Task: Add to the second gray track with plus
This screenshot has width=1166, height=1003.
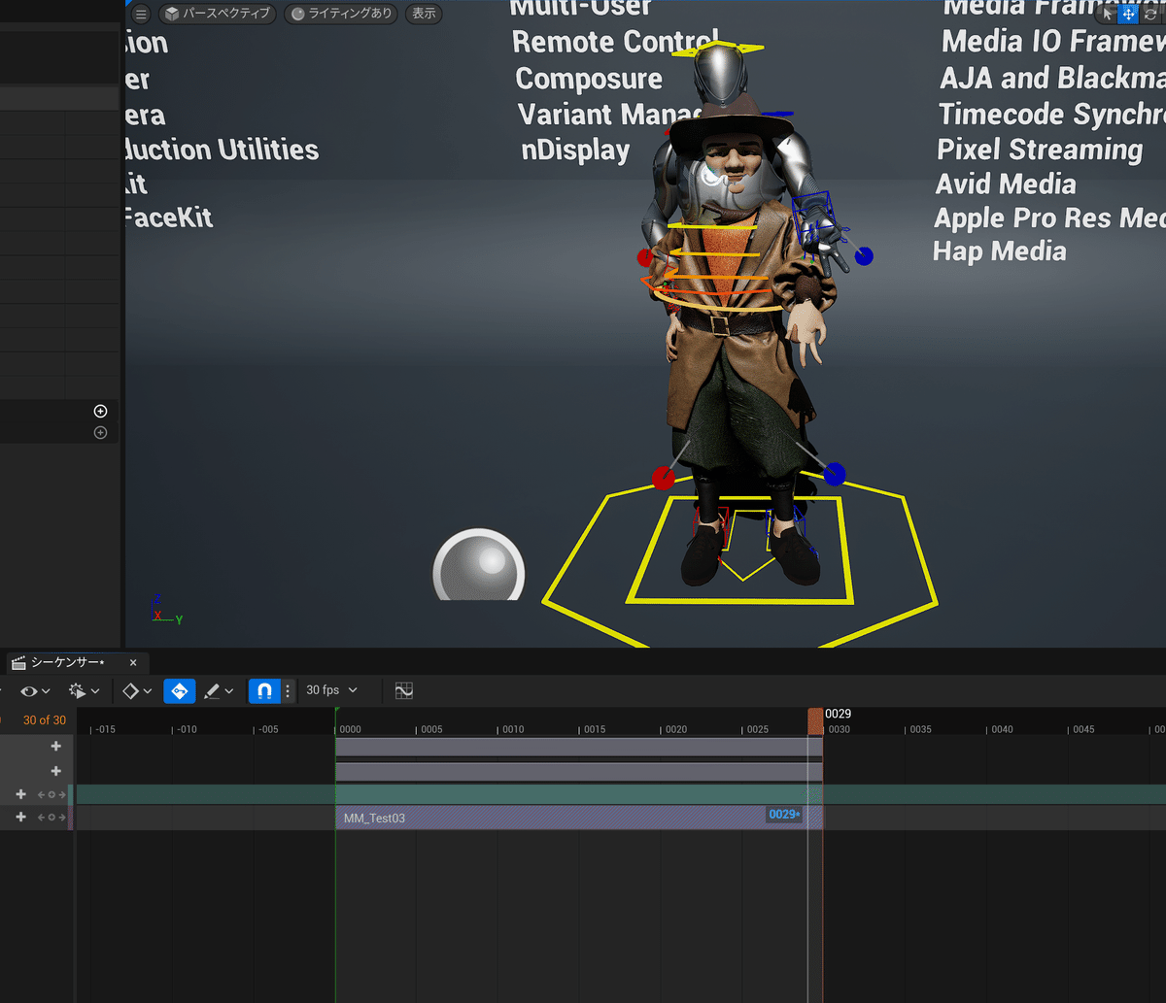Action: [56, 771]
